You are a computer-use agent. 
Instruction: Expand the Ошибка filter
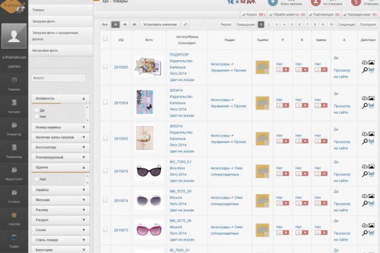point(60,190)
